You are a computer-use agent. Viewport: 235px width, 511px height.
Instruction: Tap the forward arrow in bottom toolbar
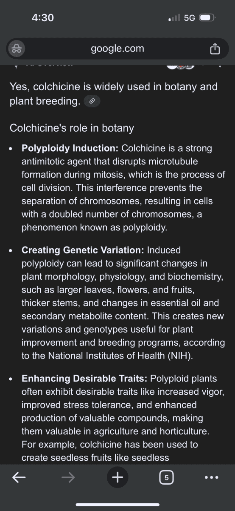[x=68, y=478]
